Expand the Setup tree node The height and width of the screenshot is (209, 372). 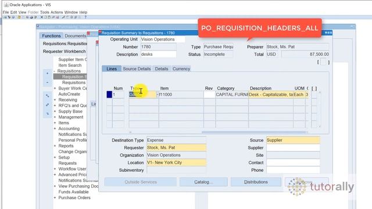click(55, 157)
